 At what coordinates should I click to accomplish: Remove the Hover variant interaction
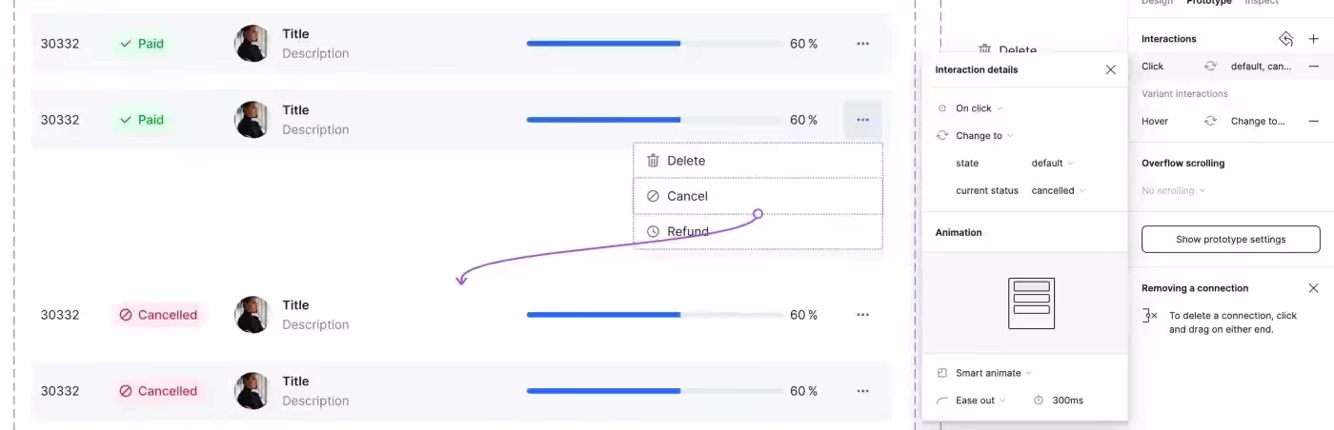point(1313,121)
